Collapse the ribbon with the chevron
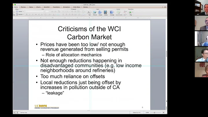The height and width of the screenshot is (117, 208). (162, 7)
